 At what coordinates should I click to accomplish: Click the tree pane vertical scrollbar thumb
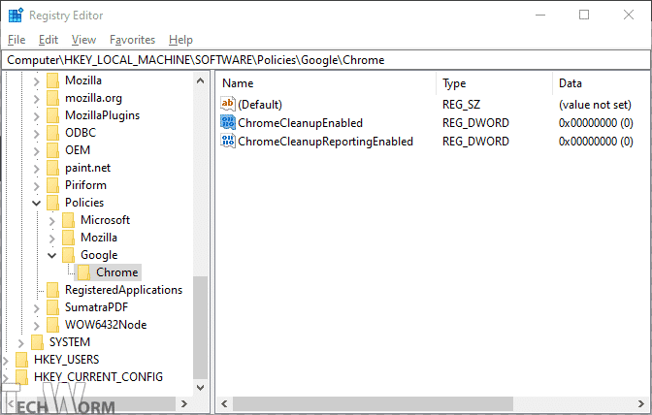pos(201,326)
